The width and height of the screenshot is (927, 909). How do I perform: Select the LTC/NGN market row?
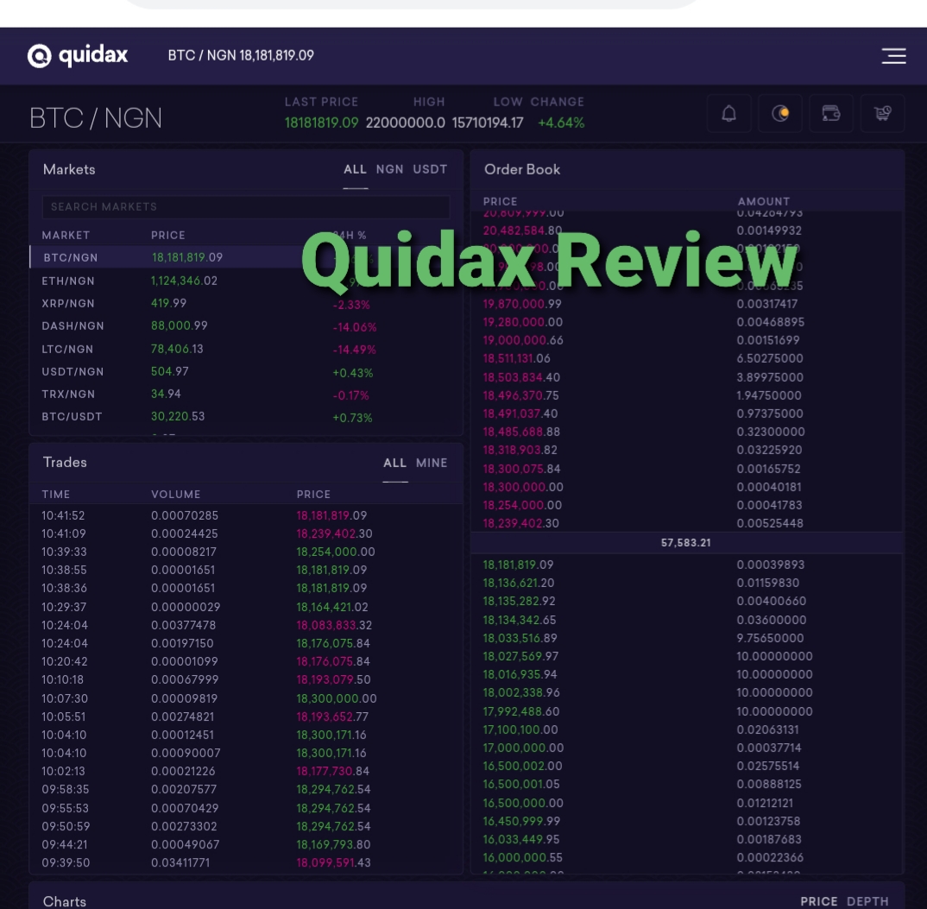point(246,349)
